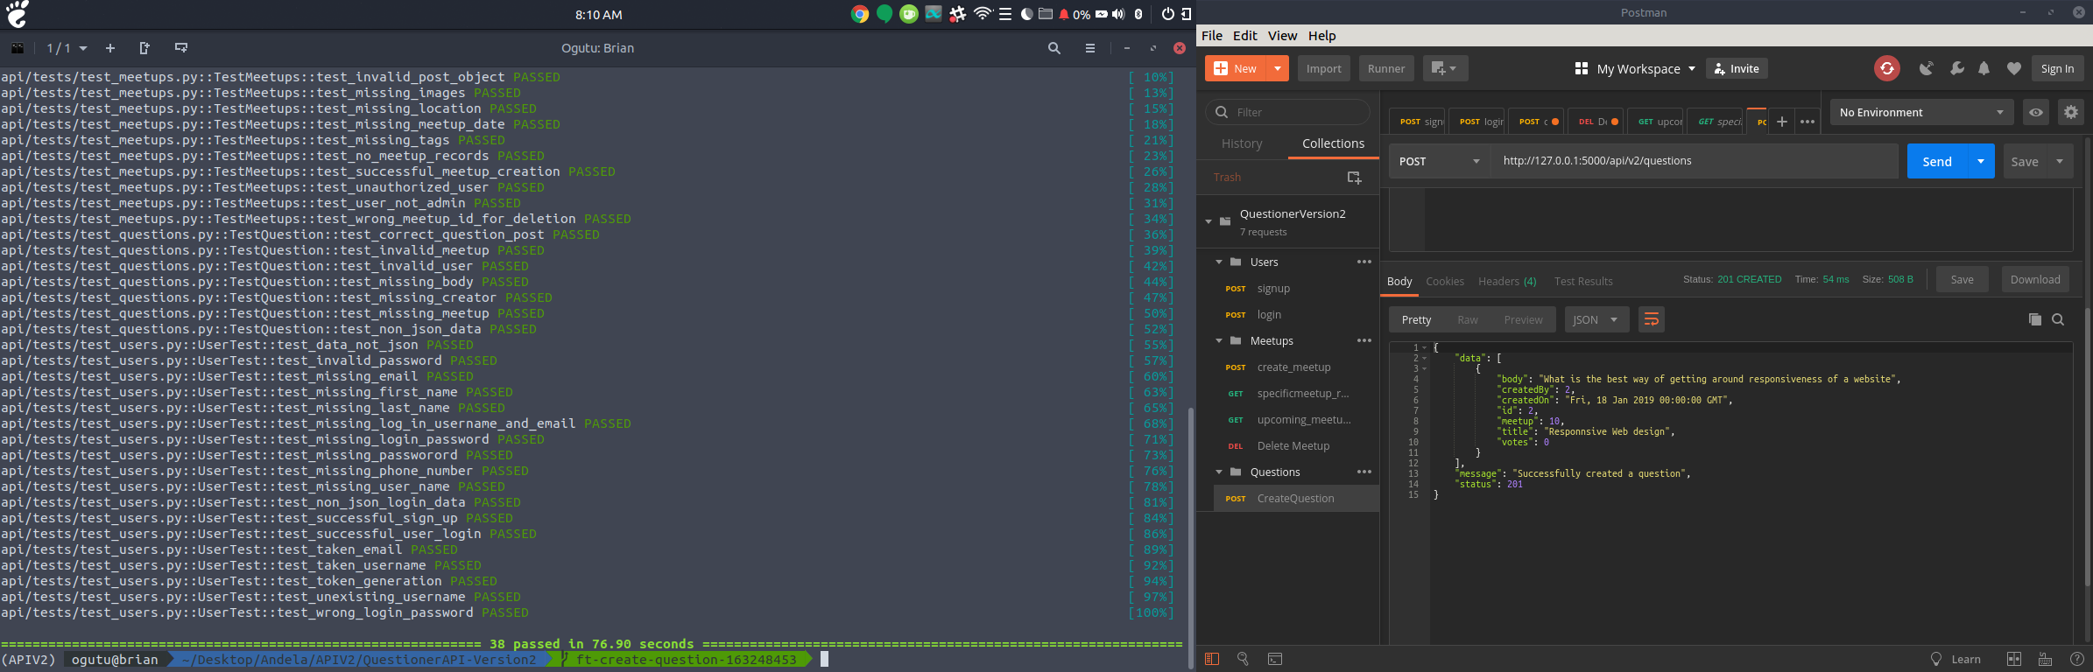Viewport: 2093px width, 672px height.
Task: Open the Postman console from the status bar
Action: (1274, 659)
